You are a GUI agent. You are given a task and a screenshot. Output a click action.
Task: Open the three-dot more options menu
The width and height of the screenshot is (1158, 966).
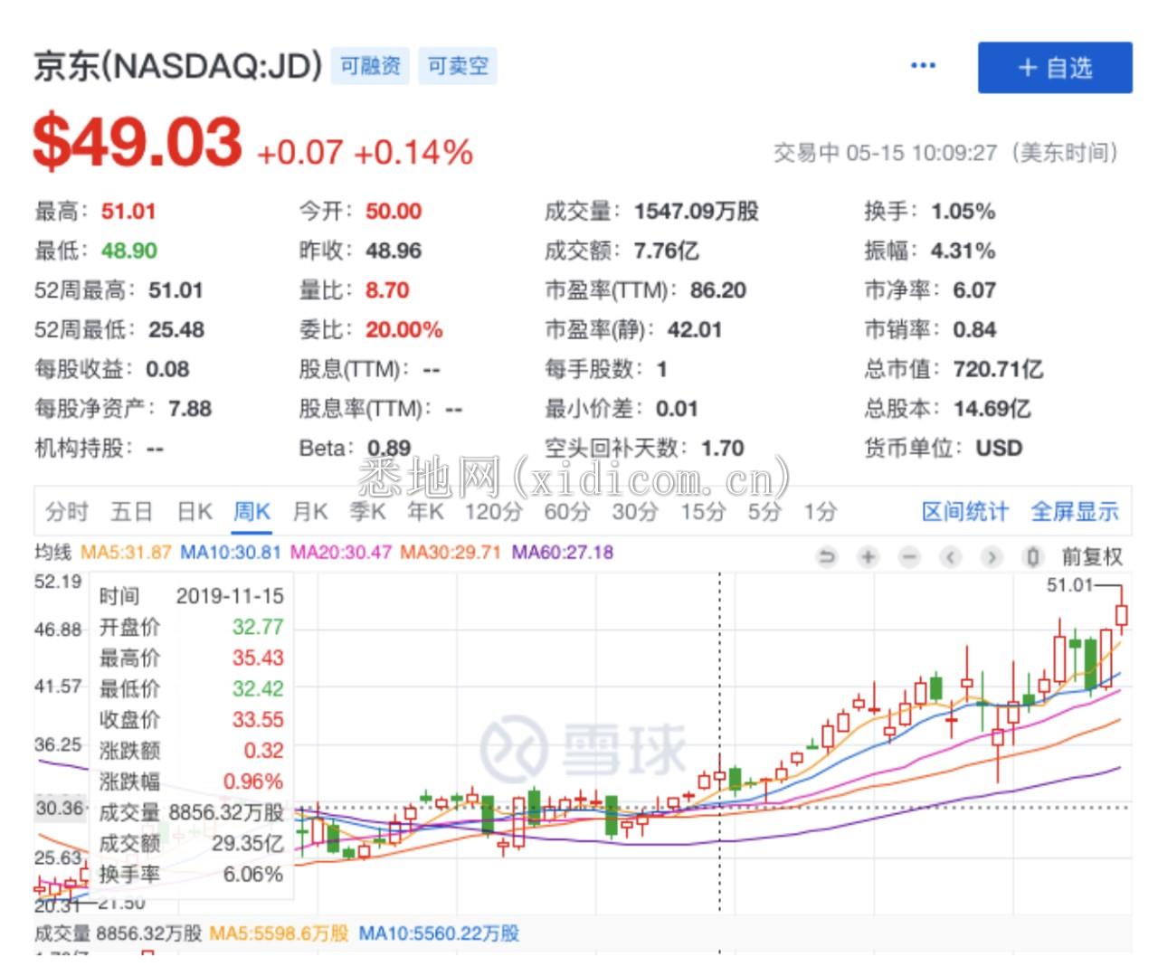click(x=923, y=65)
